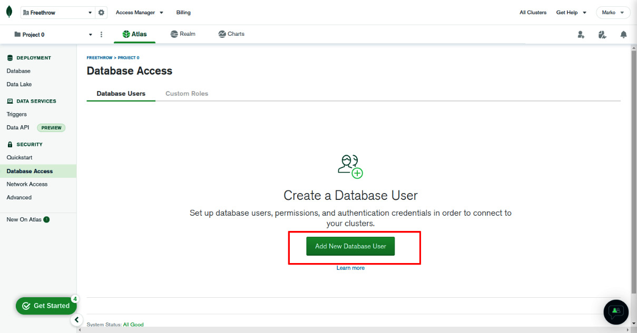Click the support chat icon bottom right

(x=615, y=312)
